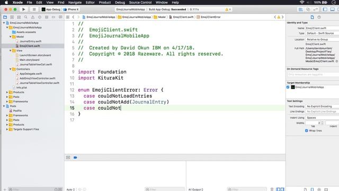Click EmojiClientError in jump bar
The height and width of the screenshot is (191, 339).
click(x=208, y=17)
